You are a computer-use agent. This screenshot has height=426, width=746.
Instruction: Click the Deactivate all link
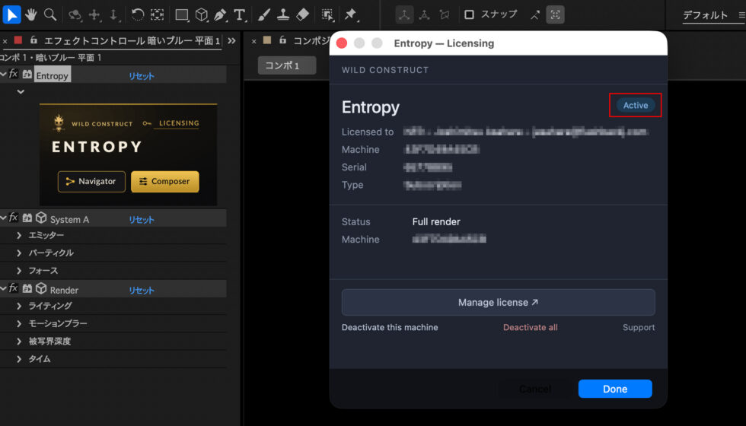531,327
